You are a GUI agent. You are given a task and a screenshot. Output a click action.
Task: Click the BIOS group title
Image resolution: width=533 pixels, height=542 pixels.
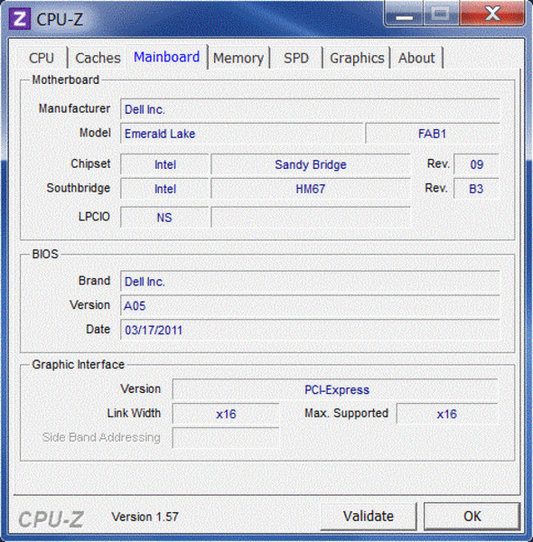[x=45, y=254]
